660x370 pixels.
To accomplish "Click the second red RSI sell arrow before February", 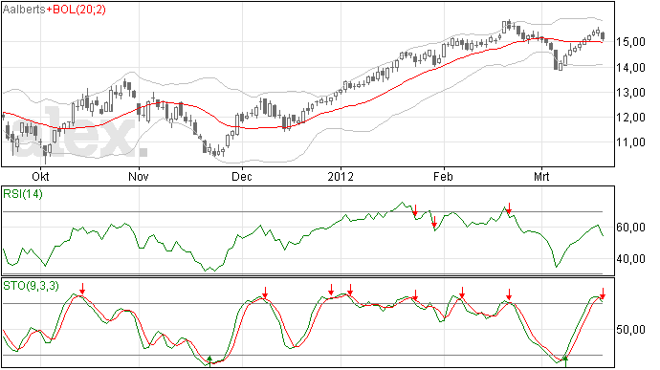I will (x=434, y=222).
